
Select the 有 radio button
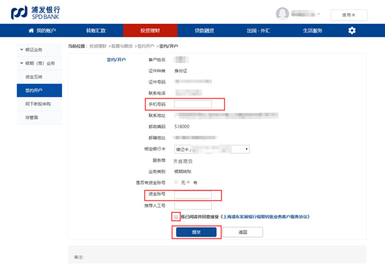(188, 182)
